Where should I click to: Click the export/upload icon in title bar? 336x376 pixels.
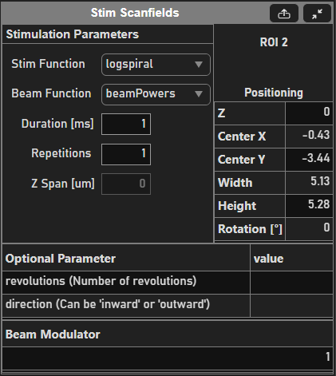pos(284,14)
